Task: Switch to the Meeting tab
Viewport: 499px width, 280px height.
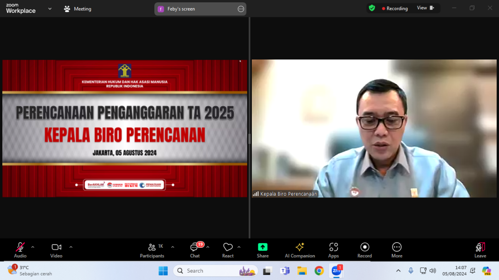Action: pos(78,9)
